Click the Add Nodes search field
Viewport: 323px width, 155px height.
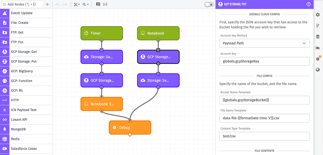click(22, 4)
